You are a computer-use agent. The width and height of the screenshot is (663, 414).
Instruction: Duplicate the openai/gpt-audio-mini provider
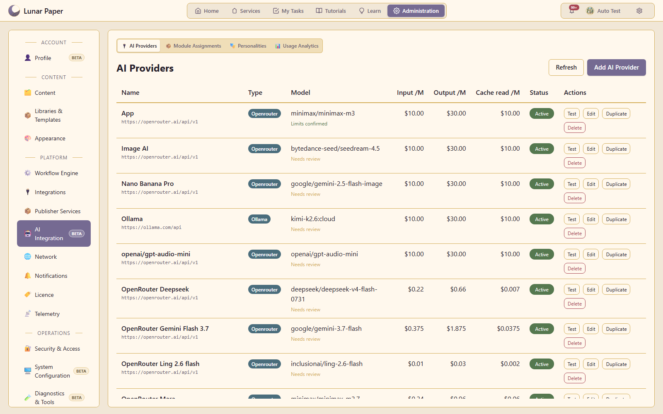click(x=616, y=255)
